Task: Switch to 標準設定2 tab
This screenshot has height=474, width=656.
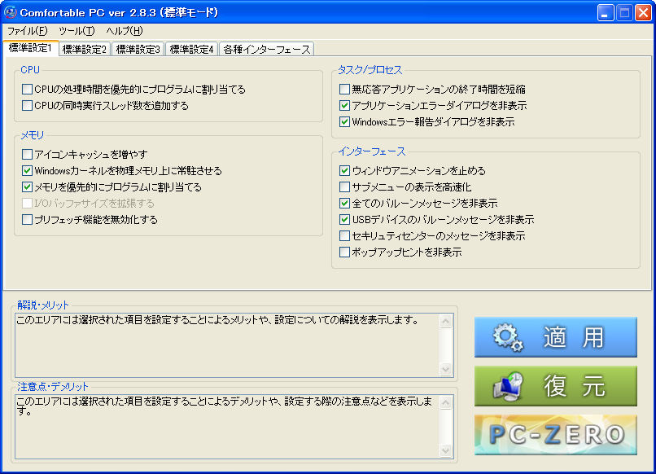Action: point(84,49)
